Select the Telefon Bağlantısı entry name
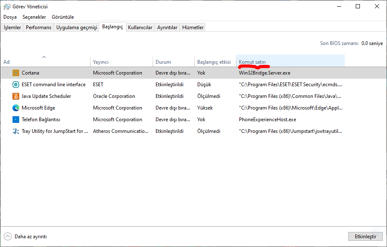 pos(41,120)
